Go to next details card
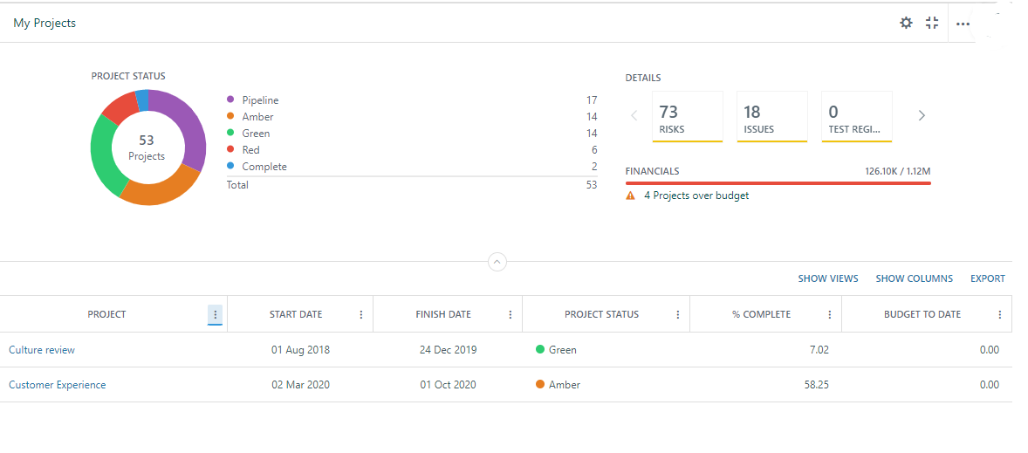The height and width of the screenshot is (453, 1028). click(x=922, y=116)
